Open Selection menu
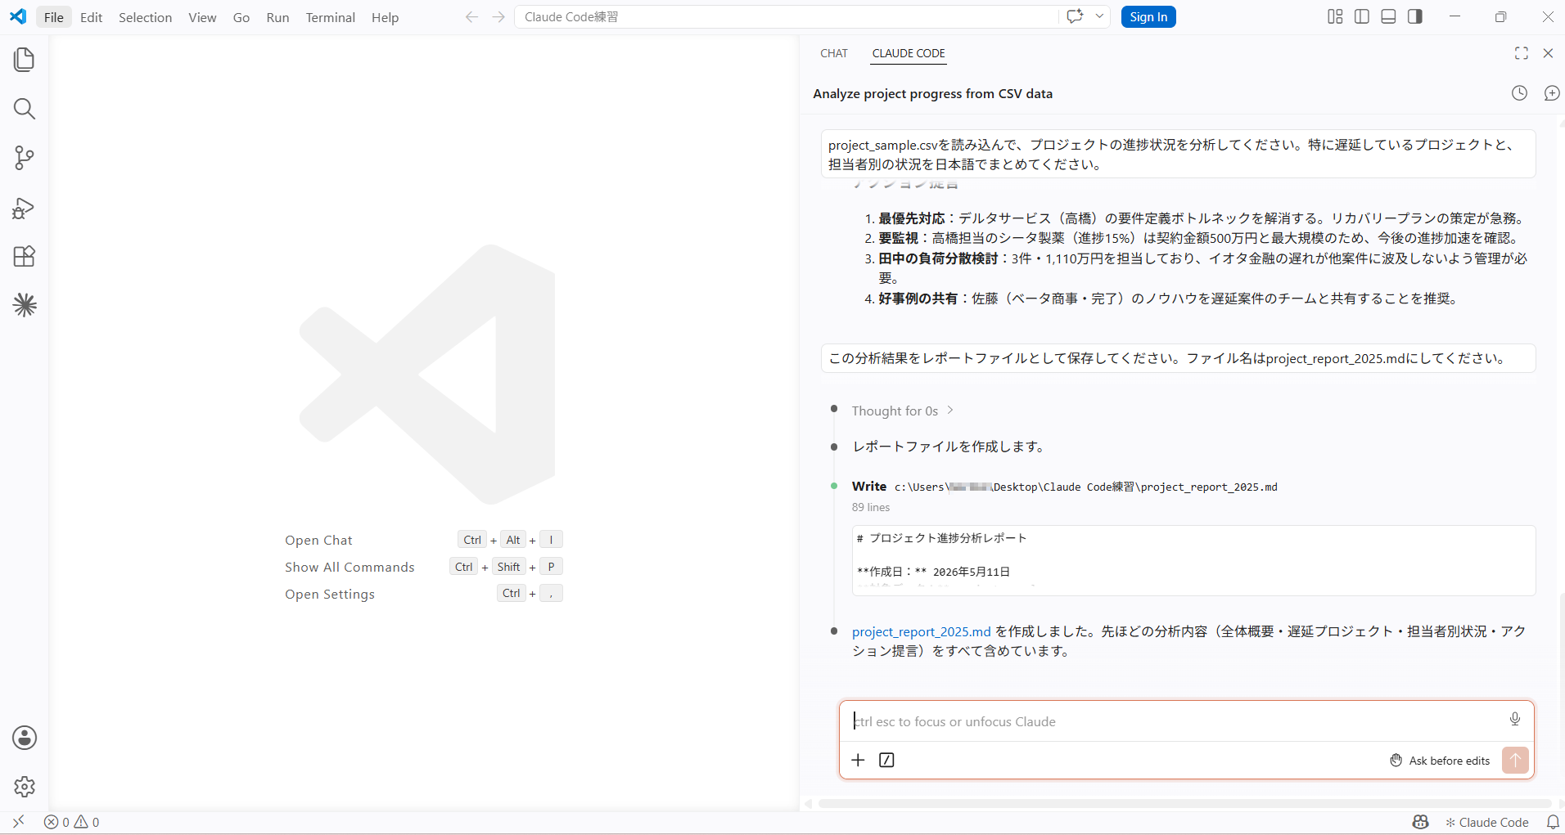The width and height of the screenshot is (1565, 835). [x=145, y=17]
